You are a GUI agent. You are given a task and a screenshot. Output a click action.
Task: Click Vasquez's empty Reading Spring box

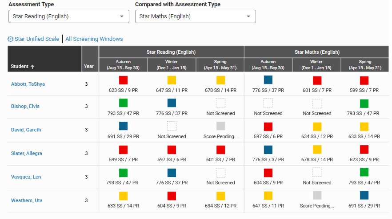[221, 173]
